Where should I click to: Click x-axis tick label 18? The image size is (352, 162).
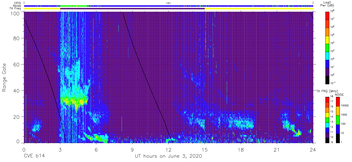[x=241, y=150]
